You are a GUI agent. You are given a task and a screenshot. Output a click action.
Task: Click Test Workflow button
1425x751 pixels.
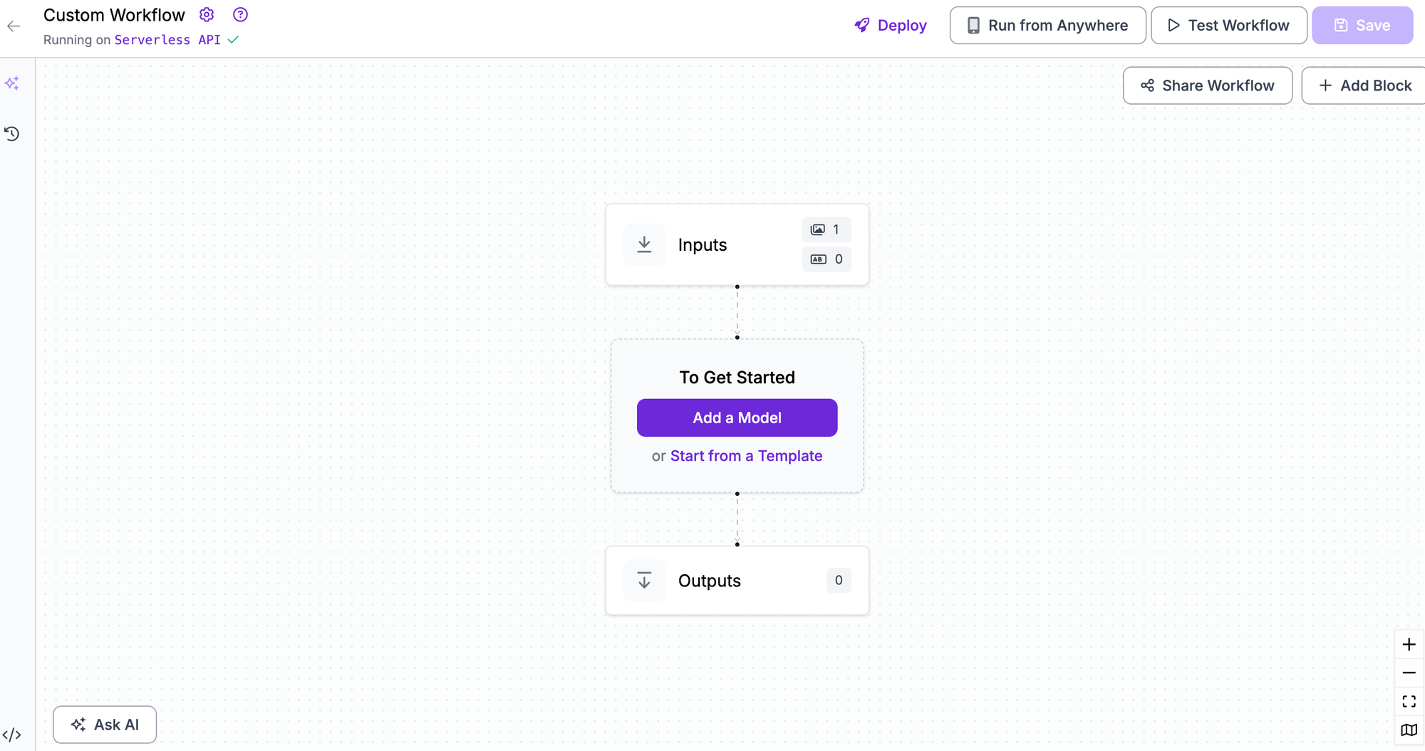(1228, 26)
